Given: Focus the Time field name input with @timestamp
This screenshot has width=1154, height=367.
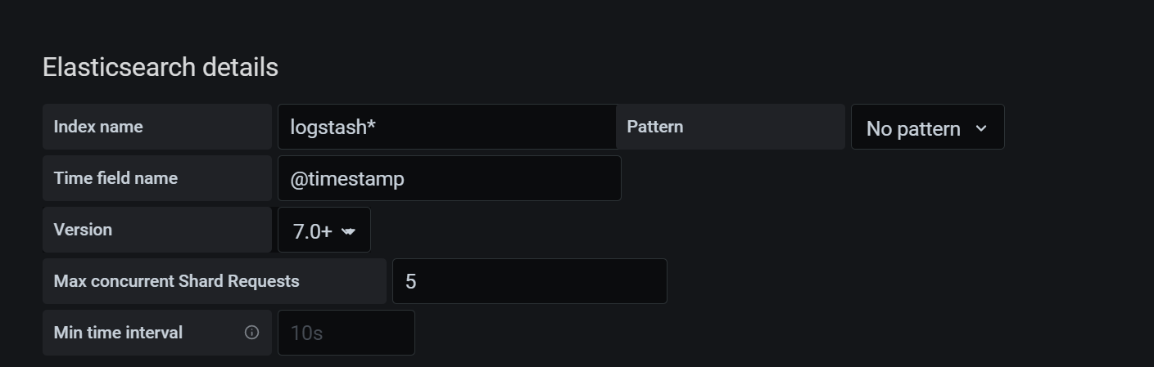Looking at the screenshot, I should click(x=450, y=178).
